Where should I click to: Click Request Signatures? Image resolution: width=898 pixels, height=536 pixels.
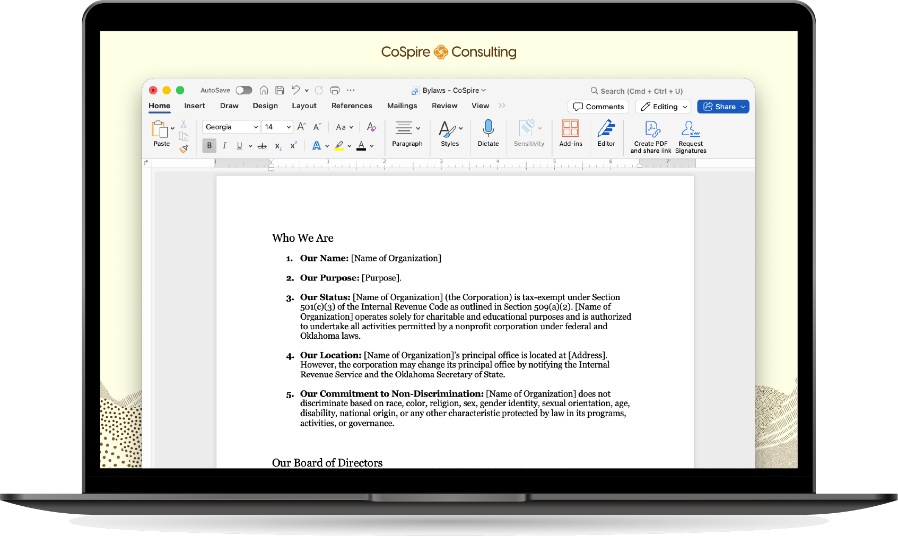click(x=691, y=137)
